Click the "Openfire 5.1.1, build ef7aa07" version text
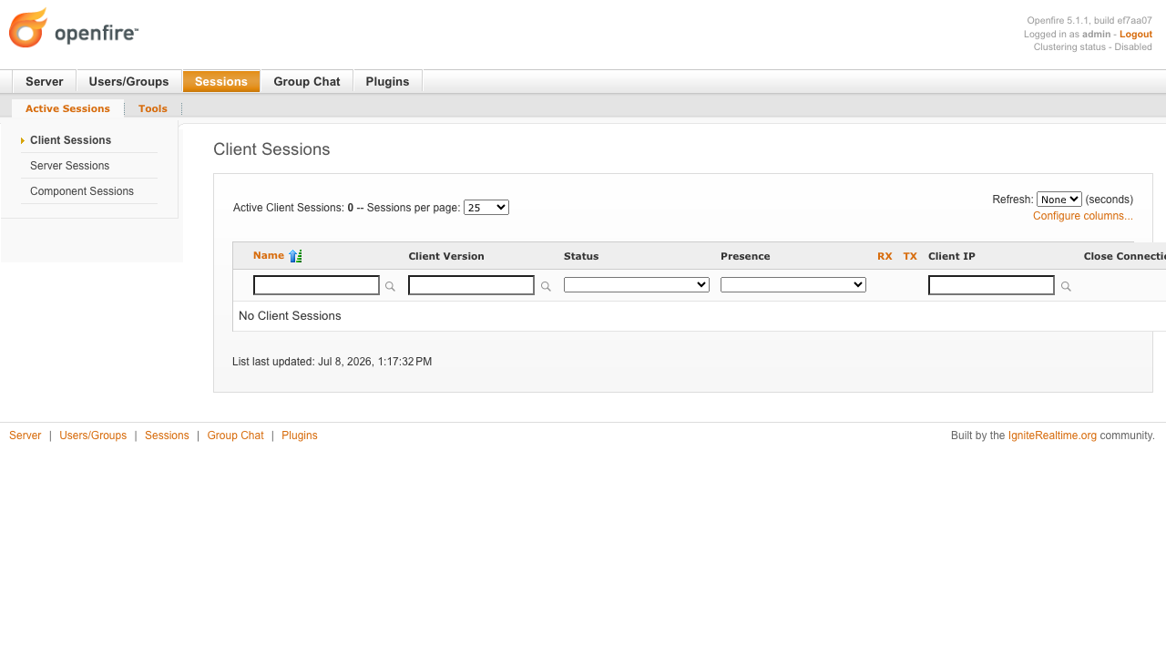The height and width of the screenshot is (656, 1166). (1089, 20)
